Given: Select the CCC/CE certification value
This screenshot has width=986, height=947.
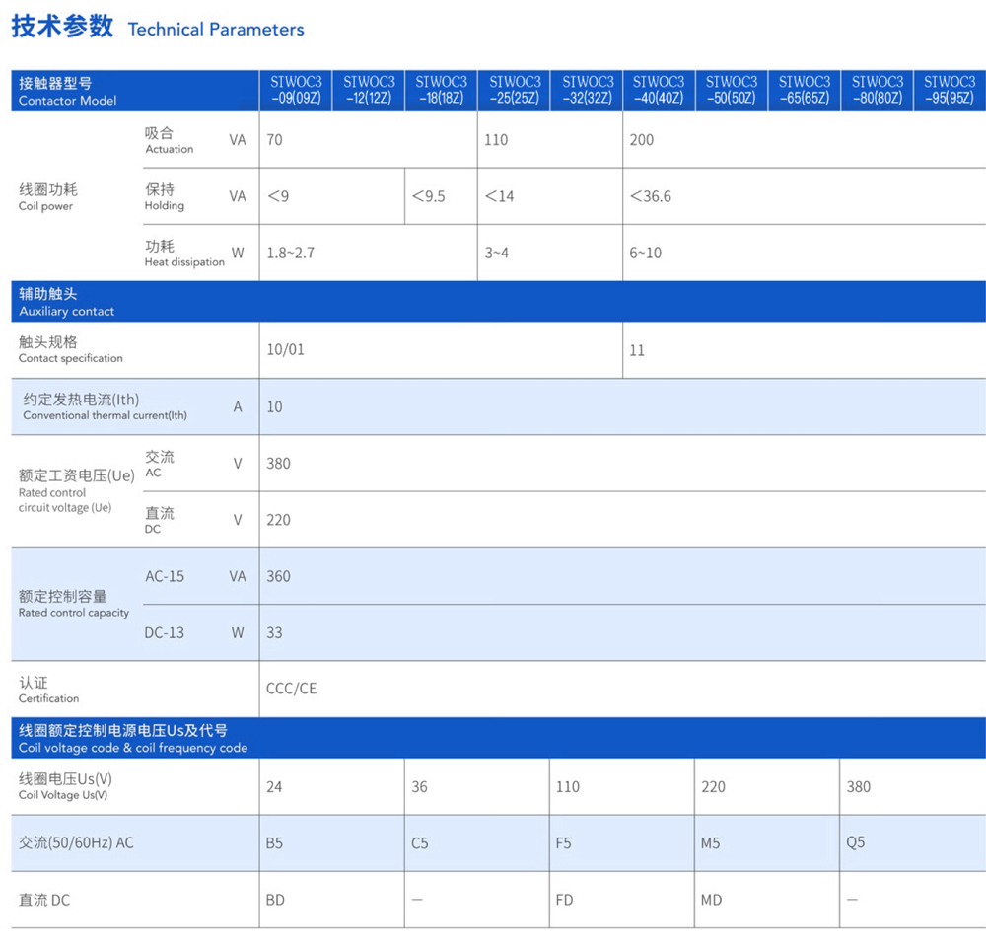Looking at the screenshot, I should tap(292, 689).
